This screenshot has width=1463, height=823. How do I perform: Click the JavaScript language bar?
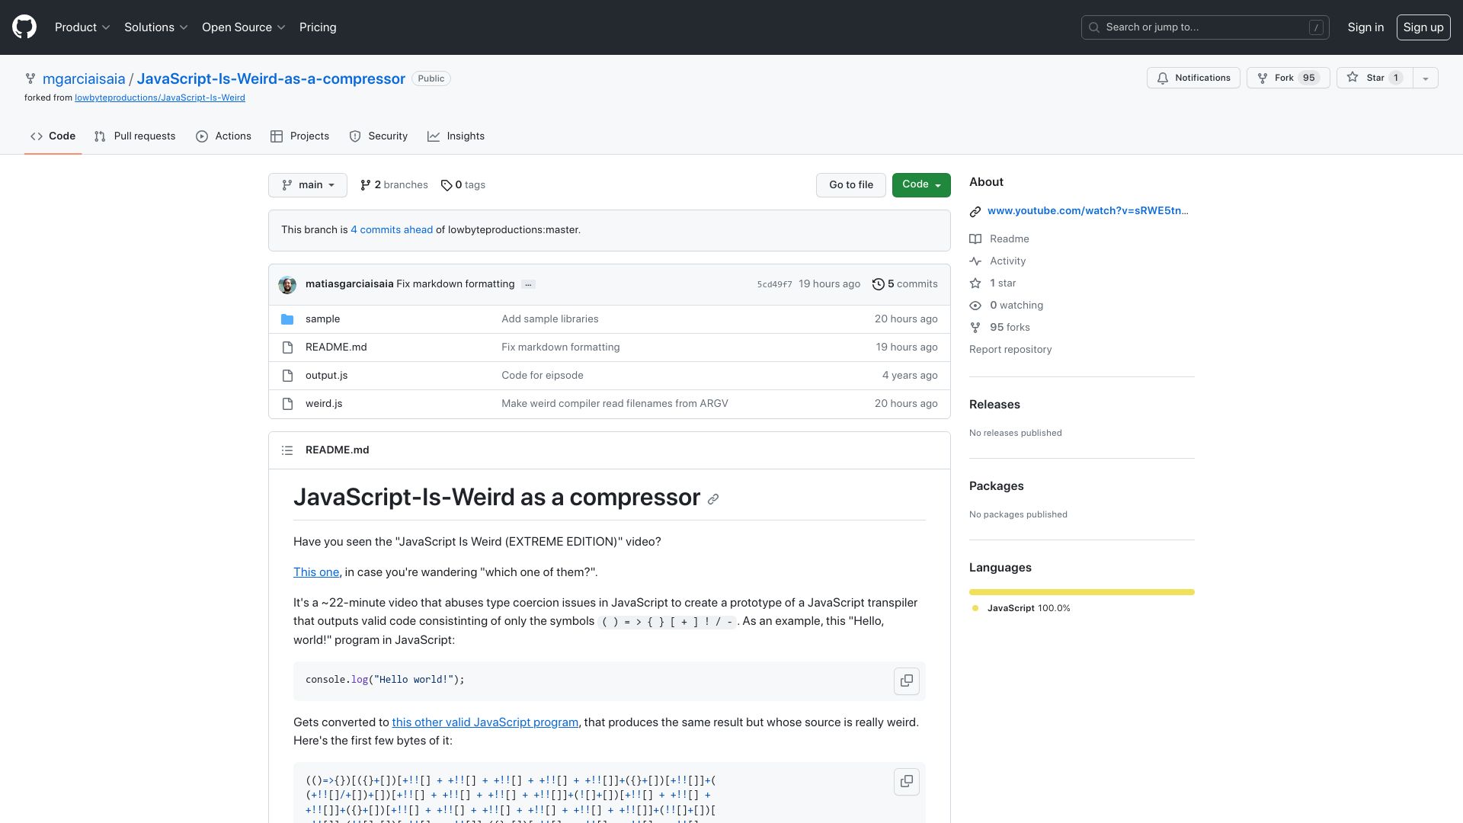click(1082, 592)
